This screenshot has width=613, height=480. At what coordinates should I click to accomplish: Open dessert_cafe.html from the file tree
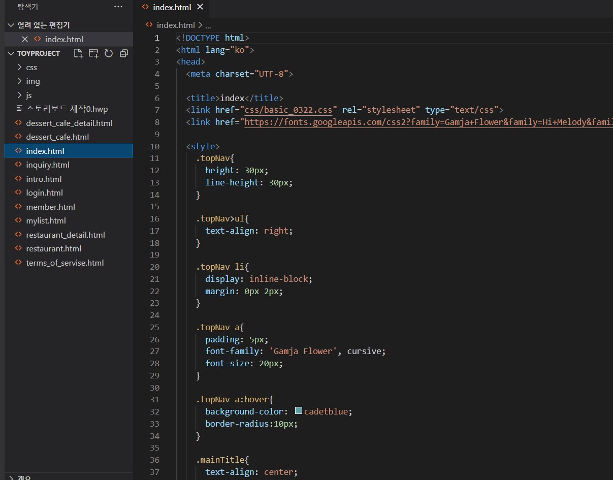57,137
